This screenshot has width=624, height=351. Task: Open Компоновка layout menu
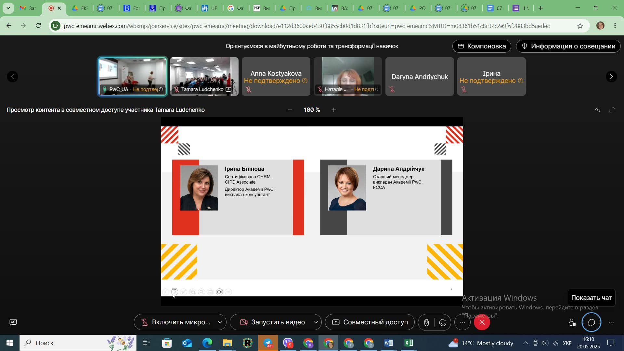[x=482, y=46]
